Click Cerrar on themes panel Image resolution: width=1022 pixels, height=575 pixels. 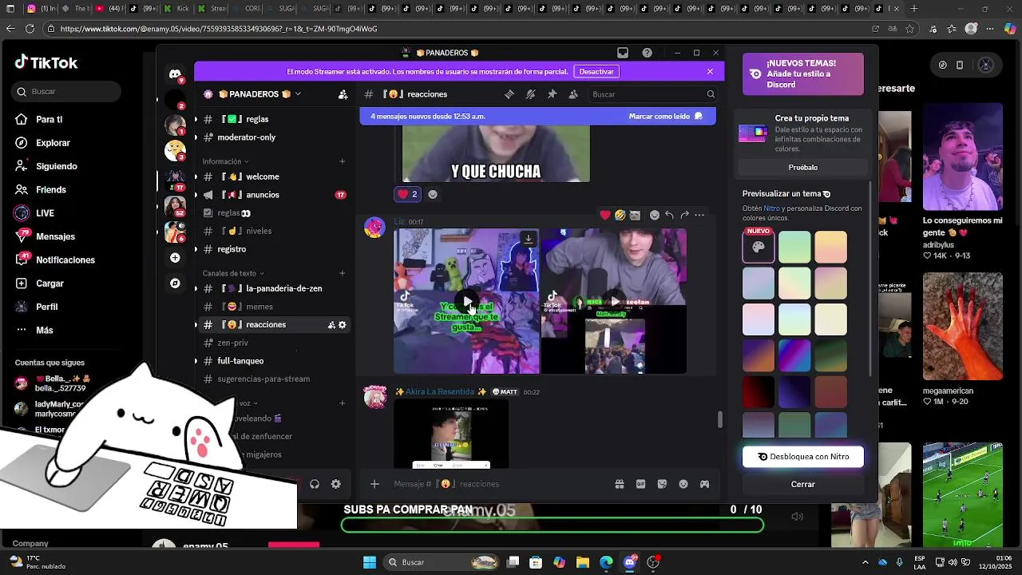[803, 485]
